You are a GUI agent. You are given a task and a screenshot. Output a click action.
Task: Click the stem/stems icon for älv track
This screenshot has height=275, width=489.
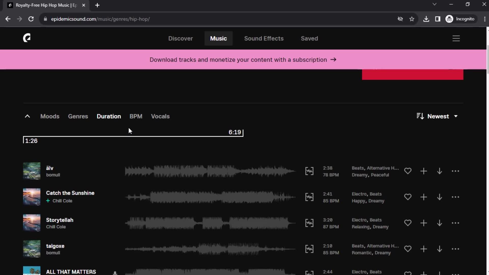point(309,171)
